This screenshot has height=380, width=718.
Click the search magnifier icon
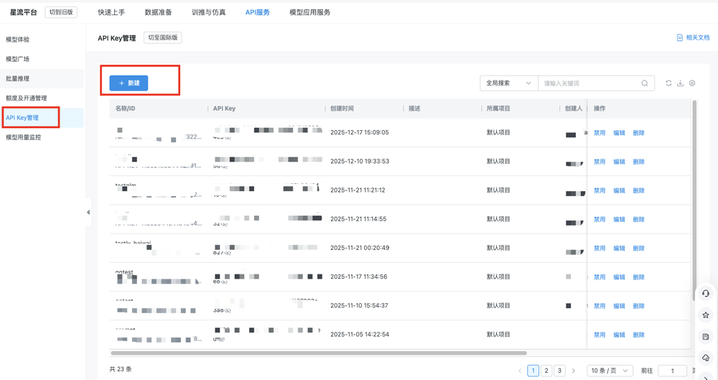tap(645, 83)
